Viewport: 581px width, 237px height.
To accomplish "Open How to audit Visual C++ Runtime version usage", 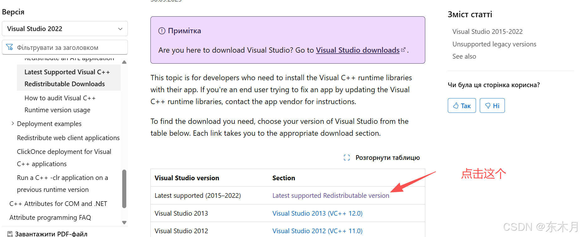I will click(60, 104).
